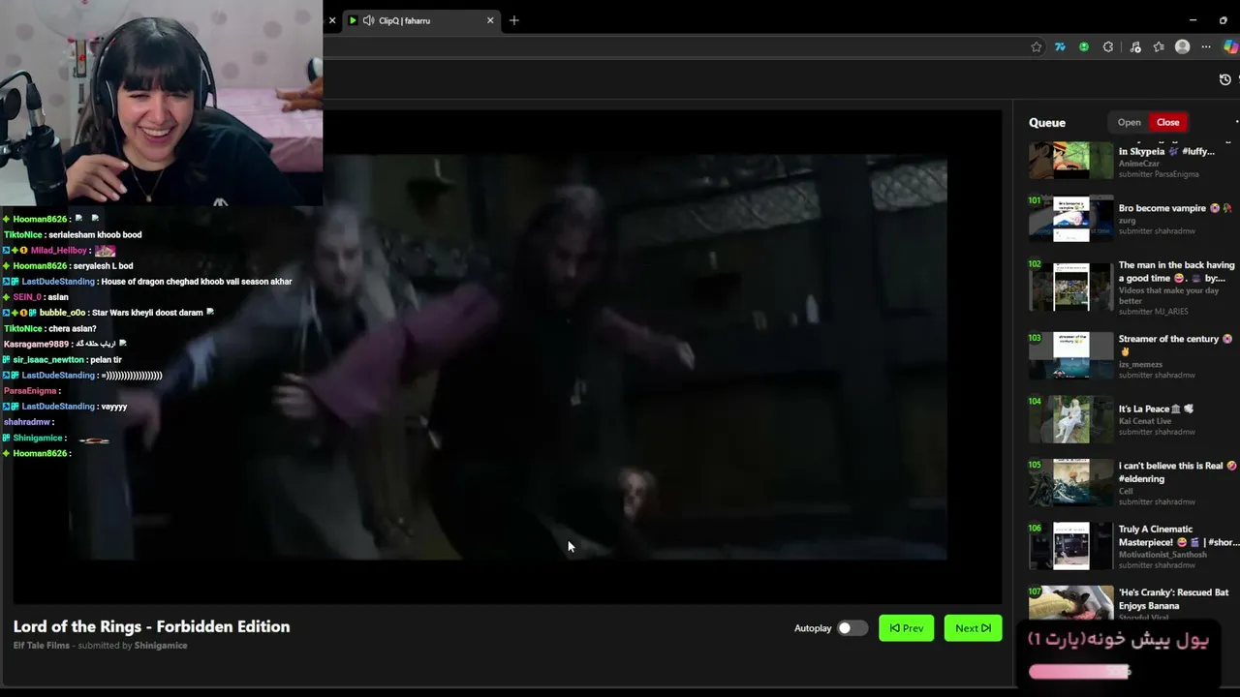Click chat username Milad_Hellboy

click(x=59, y=251)
